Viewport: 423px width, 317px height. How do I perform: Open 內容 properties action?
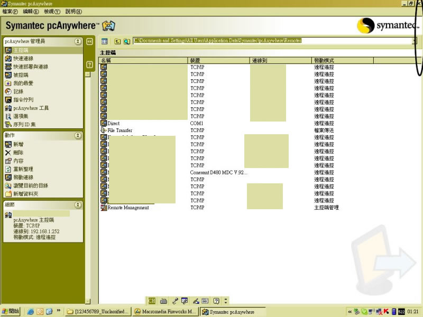point(18,161)
